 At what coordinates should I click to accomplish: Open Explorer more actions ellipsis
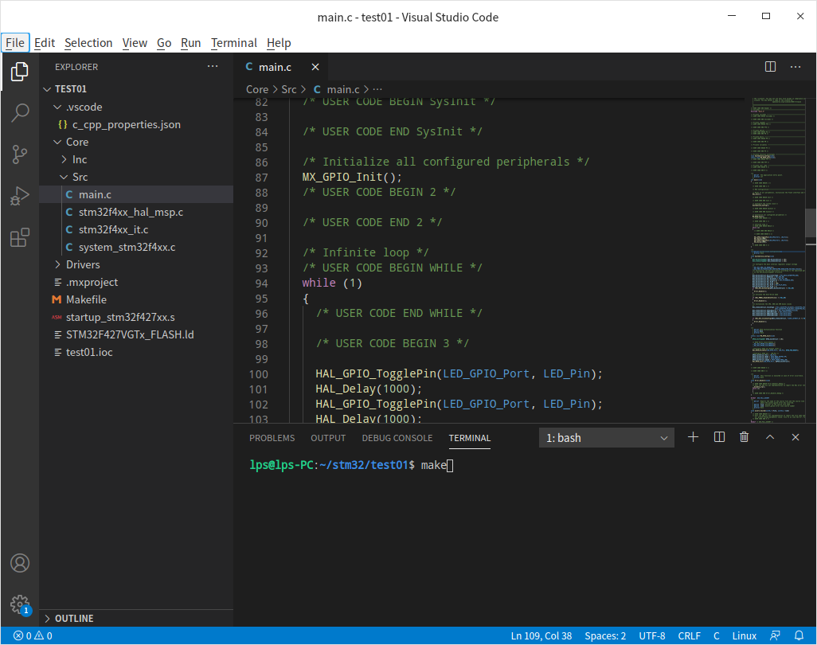[213, 66]
